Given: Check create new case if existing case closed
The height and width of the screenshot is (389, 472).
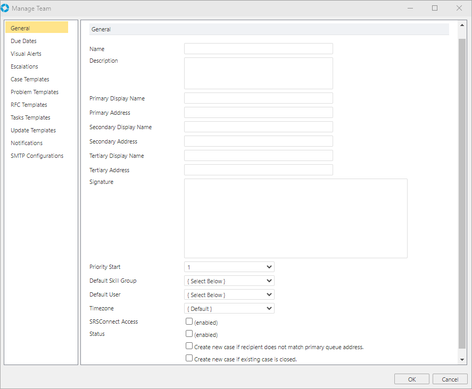Looking at the screenshot, I should click(x=189, y=359).
